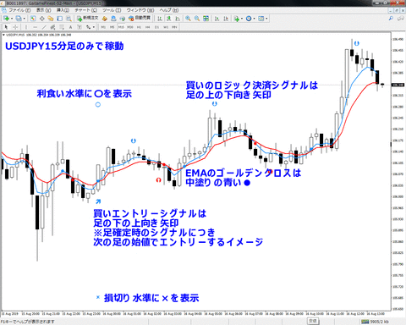This screenshot has width=406, height=325.
Task: Tile the chart windows
Action: (x=206, y=19)
